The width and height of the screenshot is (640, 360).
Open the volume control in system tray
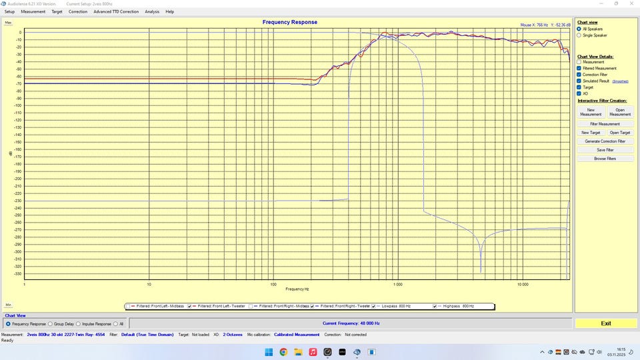(601, 352)
